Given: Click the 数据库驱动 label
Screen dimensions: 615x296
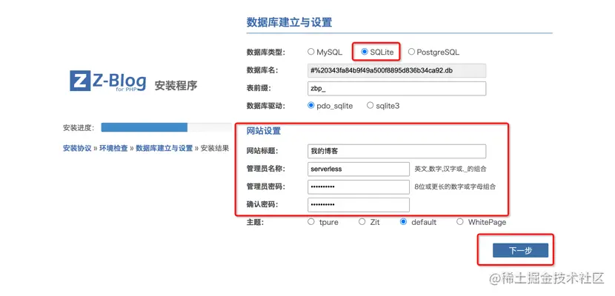Looking at the screenshot, I should (x=265, y=106).
